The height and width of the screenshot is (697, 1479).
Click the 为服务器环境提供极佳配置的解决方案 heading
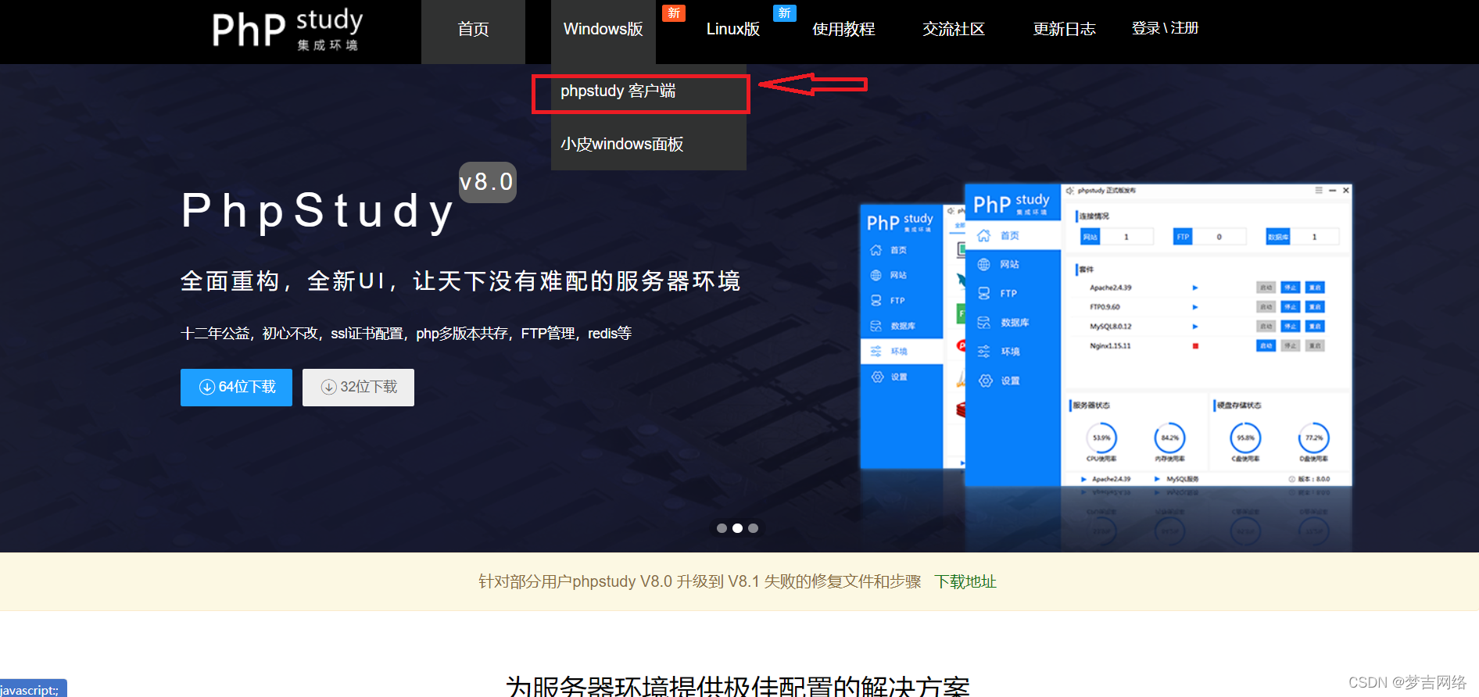(738, 685)
